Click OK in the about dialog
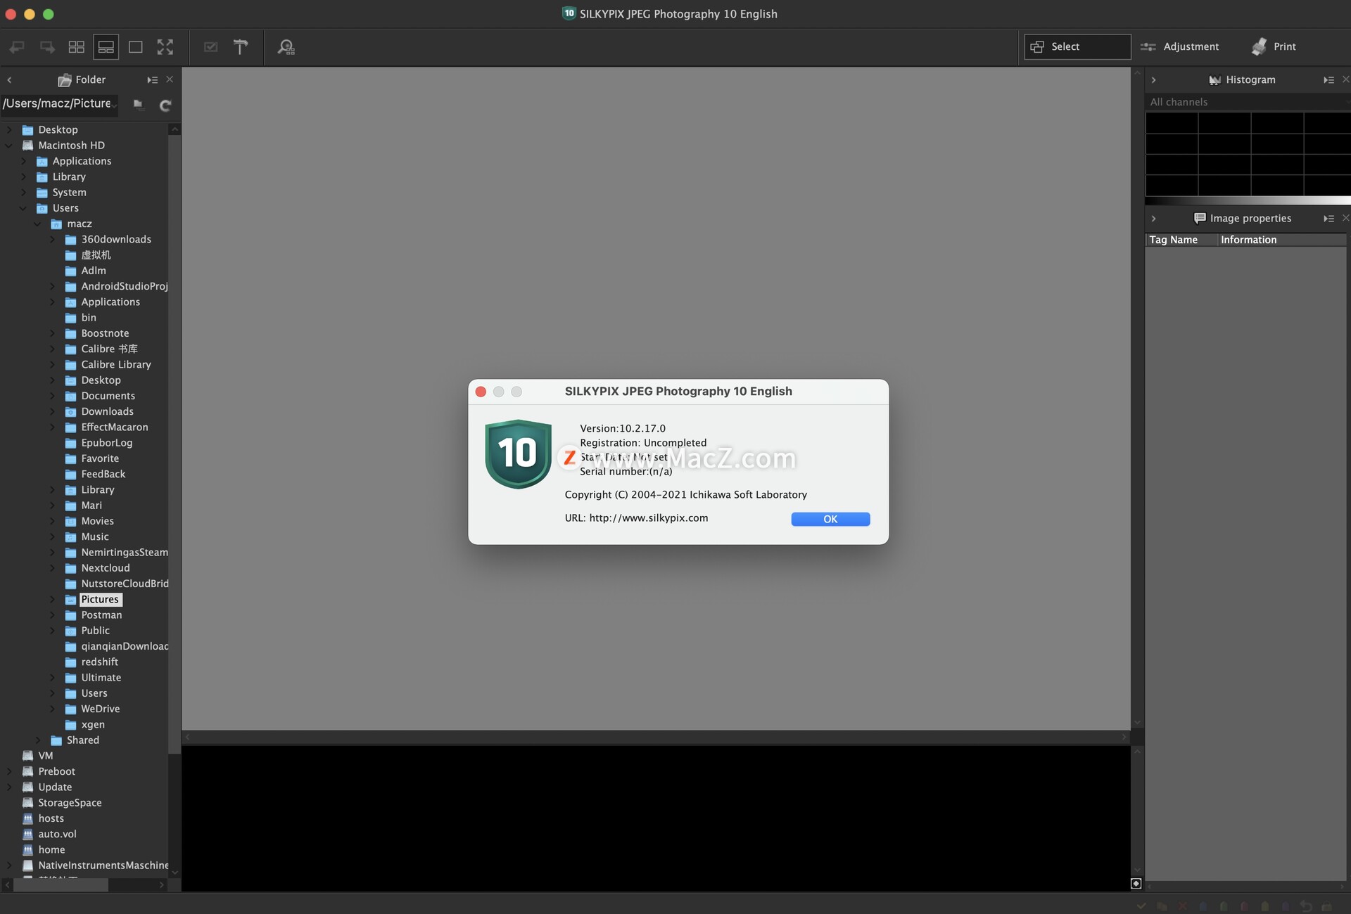The width and height of the screenshot is (1351, 914). pos(830,519)
